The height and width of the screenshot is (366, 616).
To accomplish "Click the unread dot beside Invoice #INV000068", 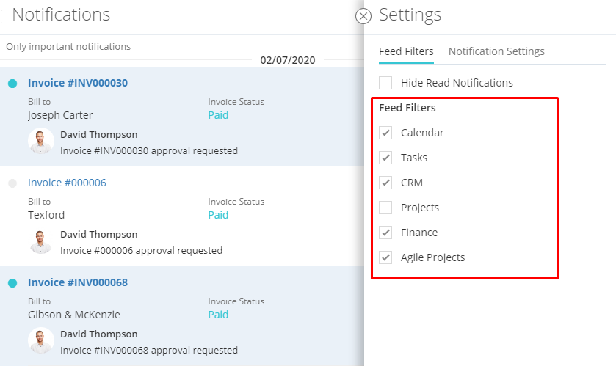I will (12, 283).
